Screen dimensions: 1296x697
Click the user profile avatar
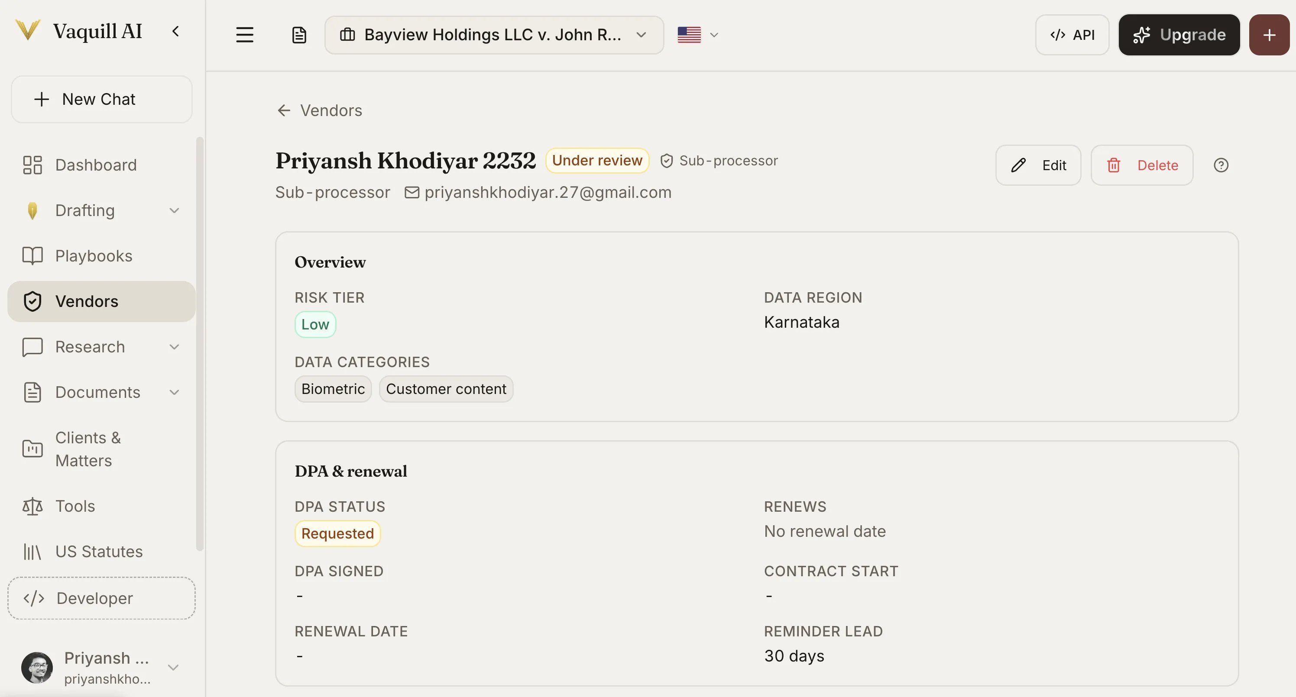click(37, 668)
